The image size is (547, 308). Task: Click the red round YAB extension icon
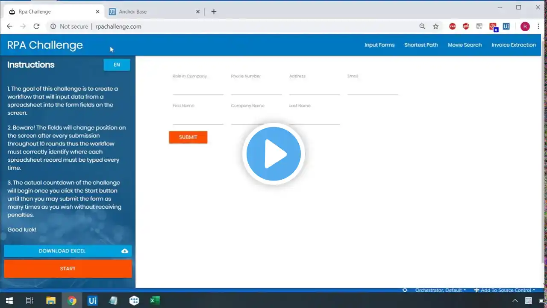[453, 27]
